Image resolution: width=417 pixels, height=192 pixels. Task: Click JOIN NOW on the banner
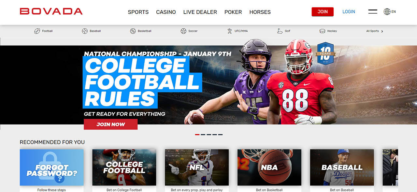[111, 124]
